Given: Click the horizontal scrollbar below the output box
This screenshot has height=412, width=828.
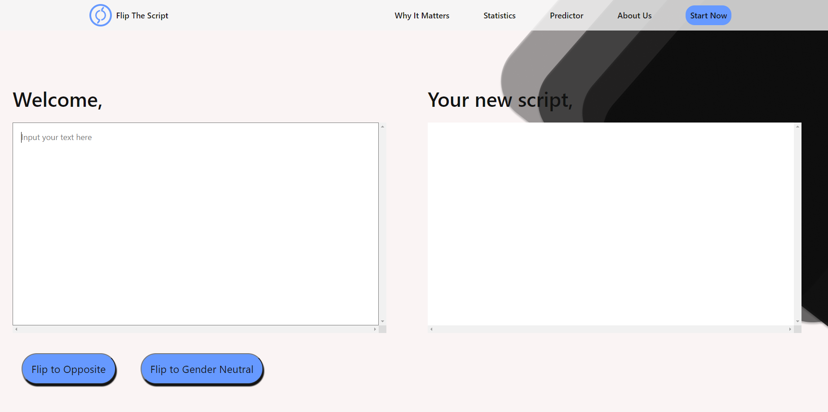Looking at the screenshot, I should point(611,329).
